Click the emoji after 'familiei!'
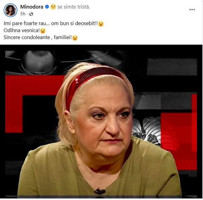This screenshot has height=200, width=203. (75, 38)
